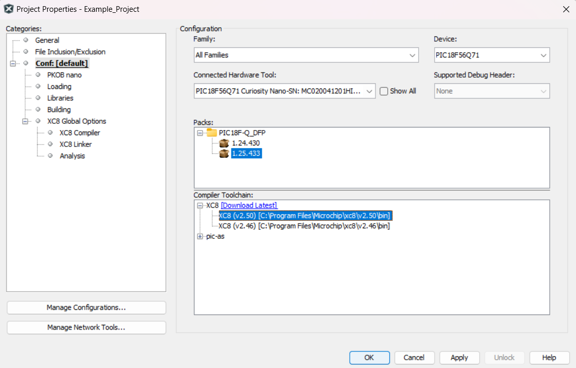Click the Apply button
576x368 pixels.
[x=459, y=357]
